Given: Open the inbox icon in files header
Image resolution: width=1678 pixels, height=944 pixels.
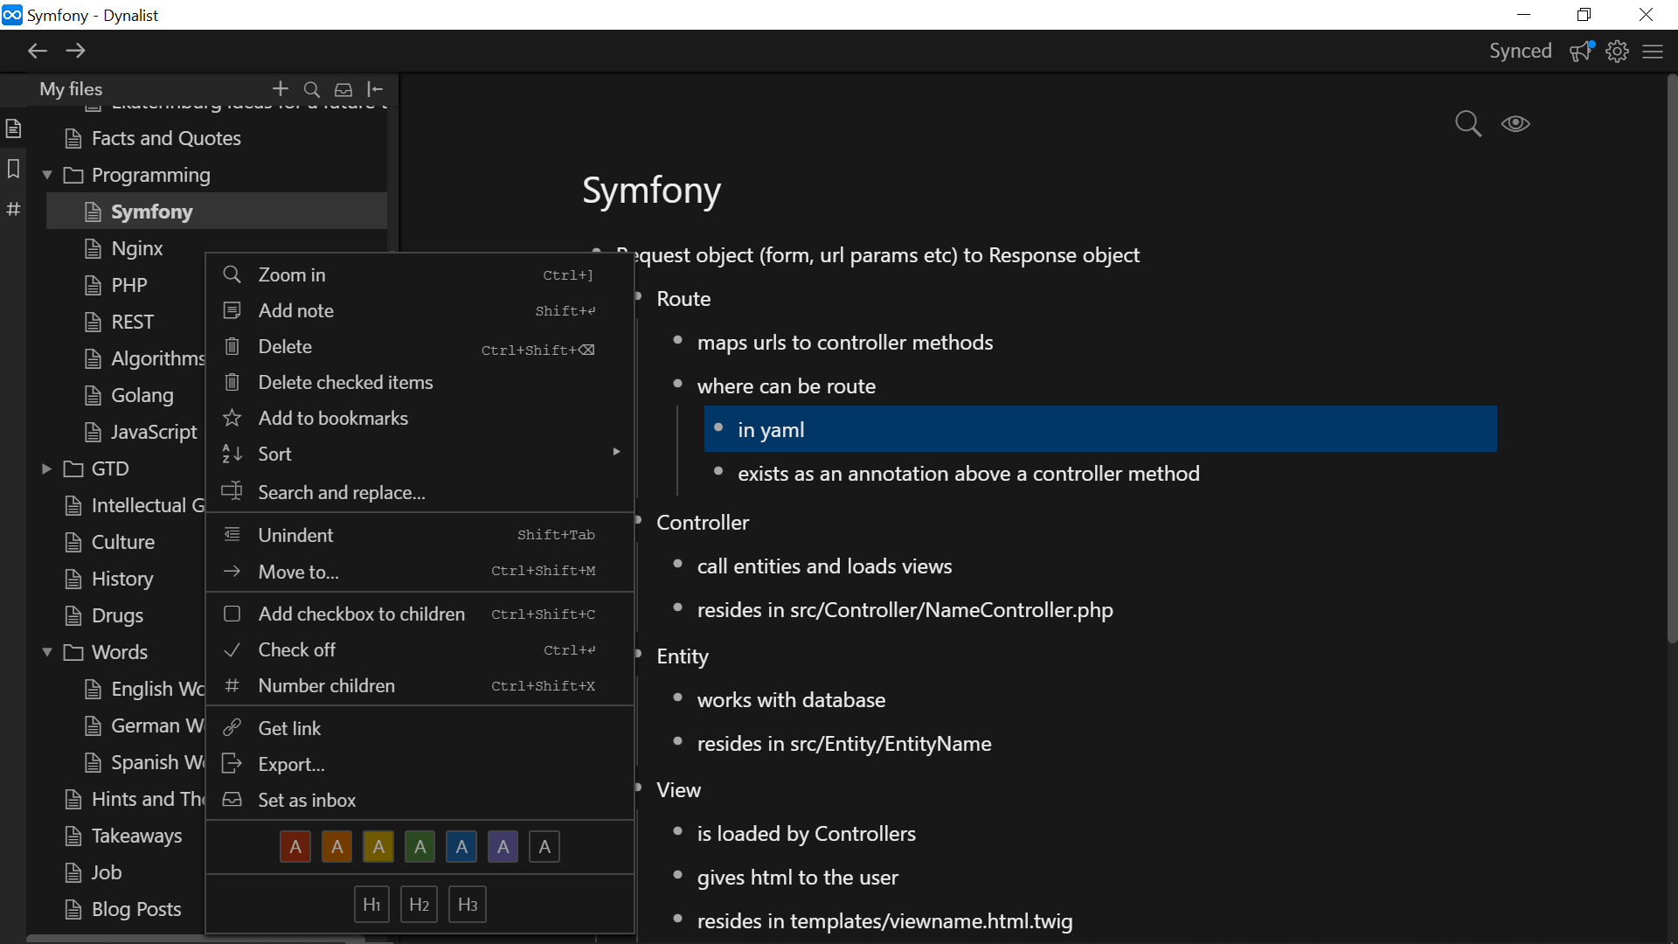Looking at the screenshot, I should pos(343,89).
